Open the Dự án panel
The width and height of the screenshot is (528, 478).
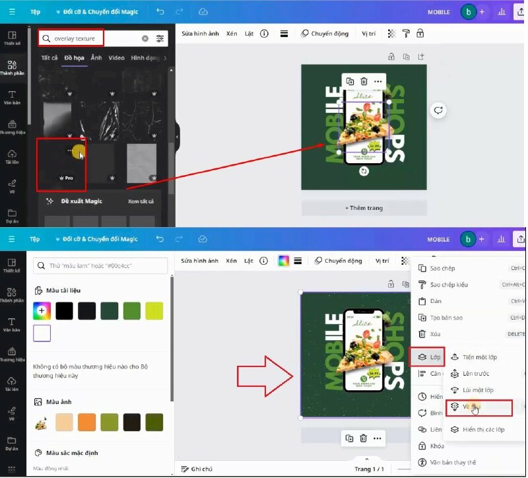point(11,215)
